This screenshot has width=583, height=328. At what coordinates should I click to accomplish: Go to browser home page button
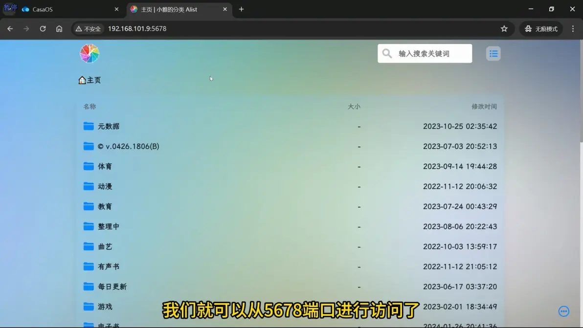pos(59,29)
